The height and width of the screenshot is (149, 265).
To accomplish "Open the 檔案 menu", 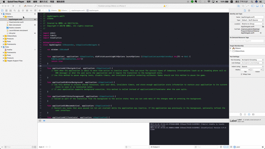I will (x=29, y=2).
